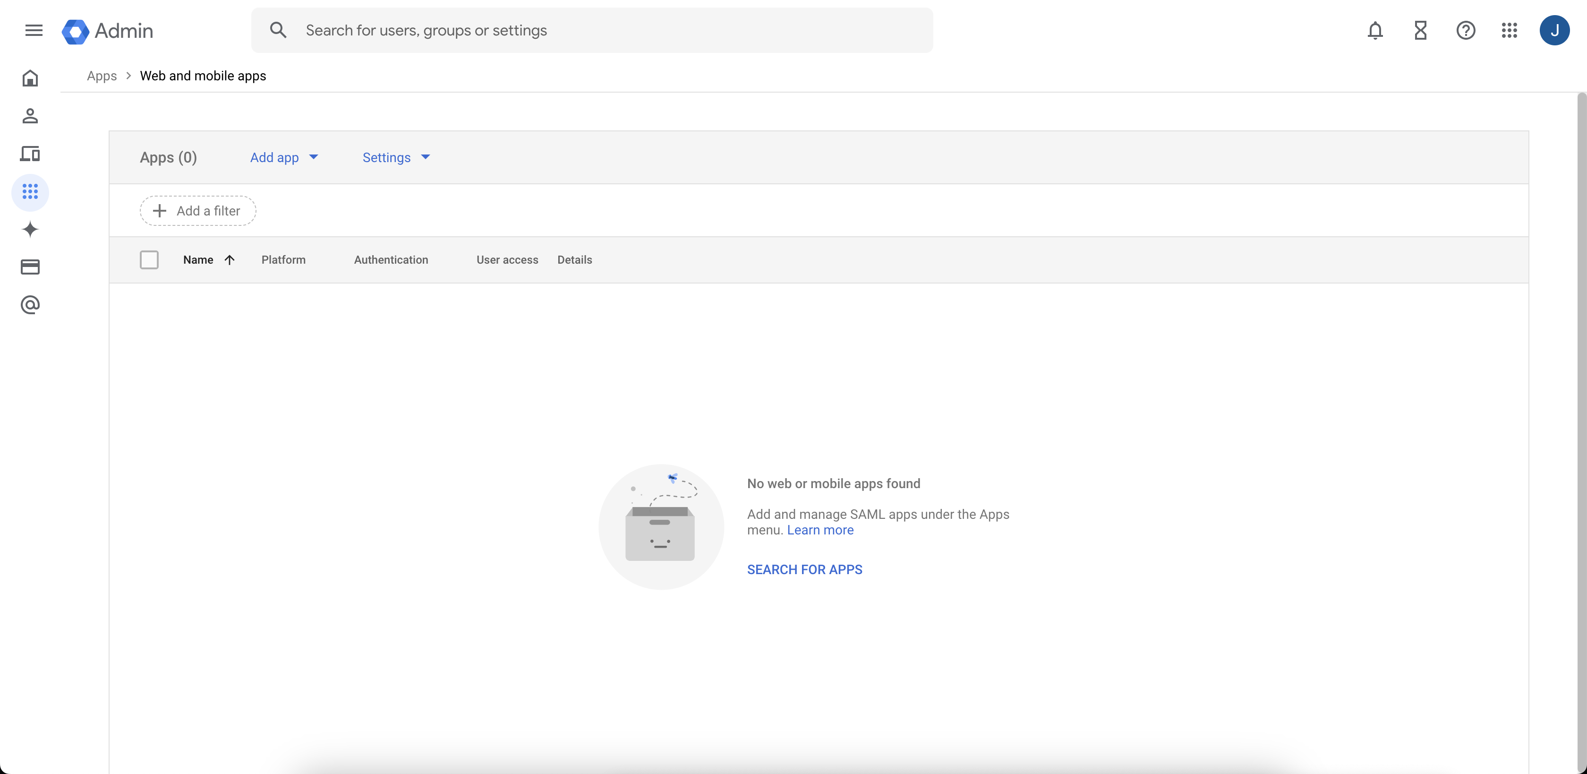The width and height of the screenshot is (1587, 774).
Task: Add a filter to the apps list
Action: click(197, 210)
